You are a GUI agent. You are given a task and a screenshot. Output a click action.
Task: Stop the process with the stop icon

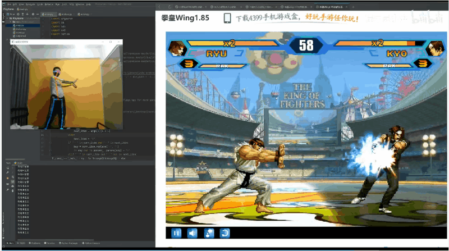pyautogui.click(x=7, y=178)
